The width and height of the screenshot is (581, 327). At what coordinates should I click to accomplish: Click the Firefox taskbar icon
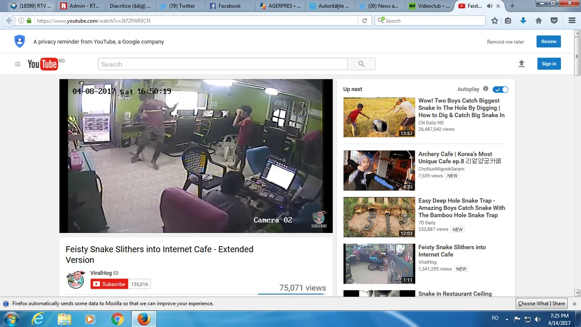pyautogui.click(x=144, y=319)
